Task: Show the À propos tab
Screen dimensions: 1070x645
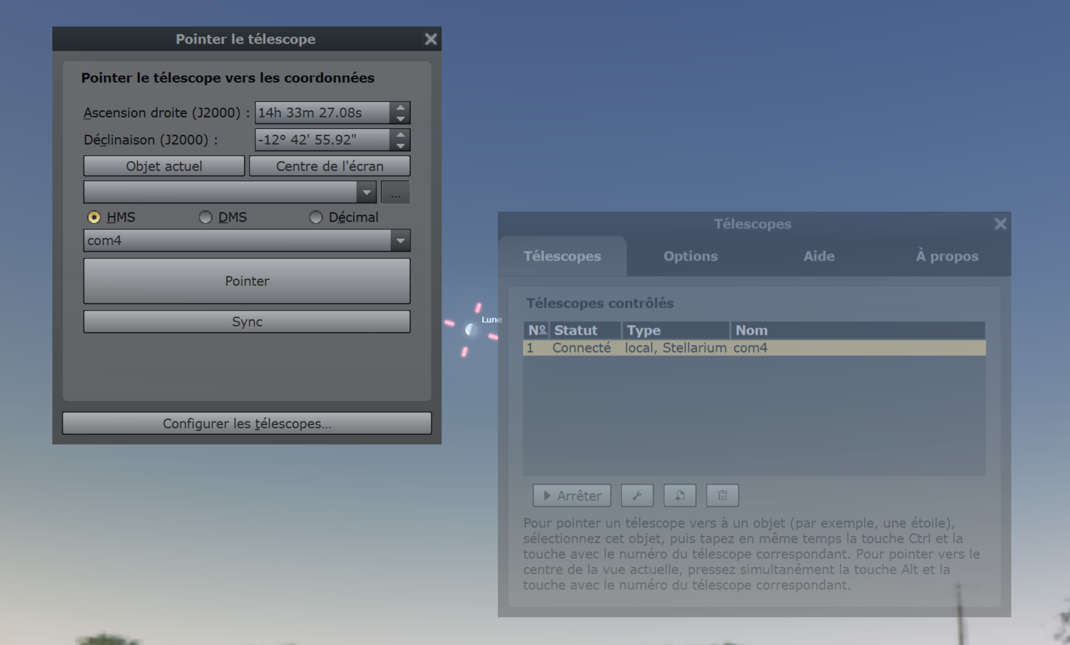Action: (947, 256)
